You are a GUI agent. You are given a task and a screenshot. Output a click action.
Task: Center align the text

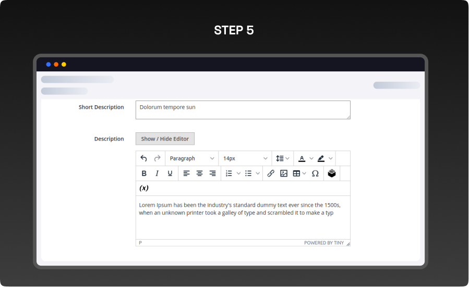(x=199, y=173)
